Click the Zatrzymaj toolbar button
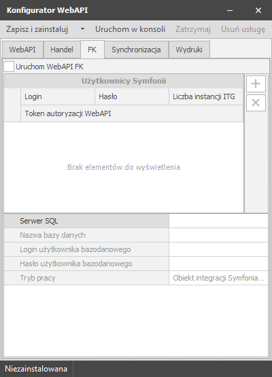The image size is (272, 377). coord(193,29)
